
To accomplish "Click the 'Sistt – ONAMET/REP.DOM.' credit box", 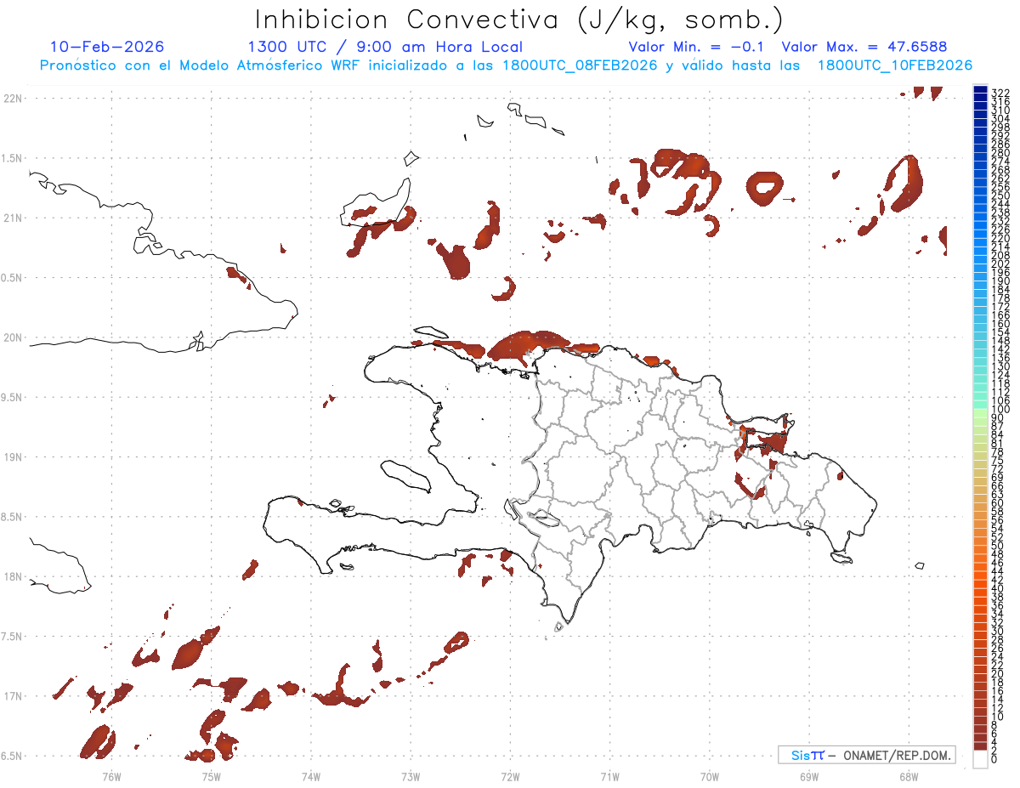I will tap(867, 755).
